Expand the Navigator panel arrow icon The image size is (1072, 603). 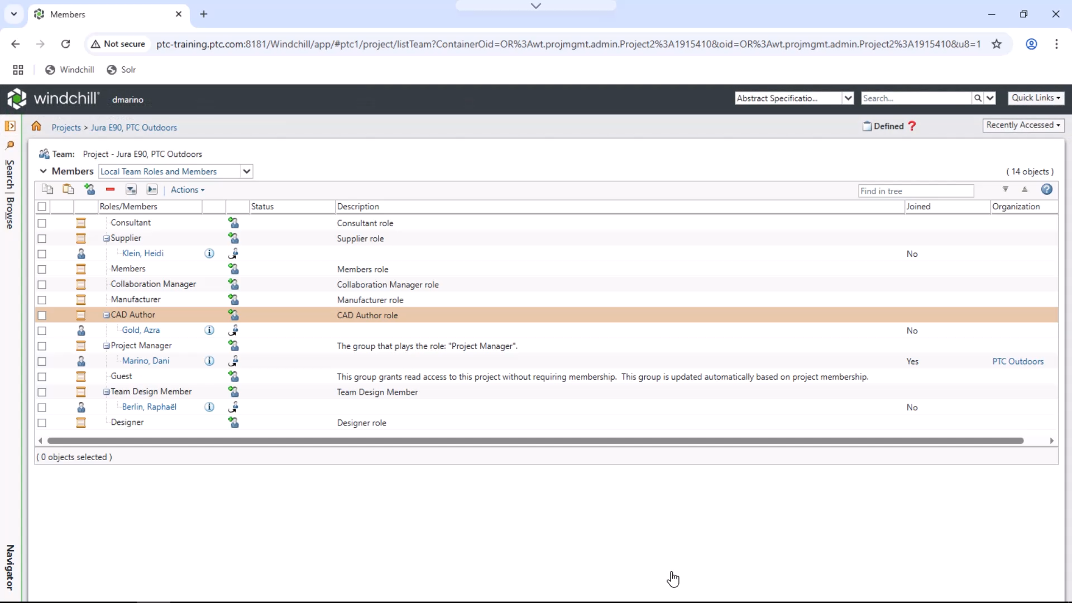[10, 126]
